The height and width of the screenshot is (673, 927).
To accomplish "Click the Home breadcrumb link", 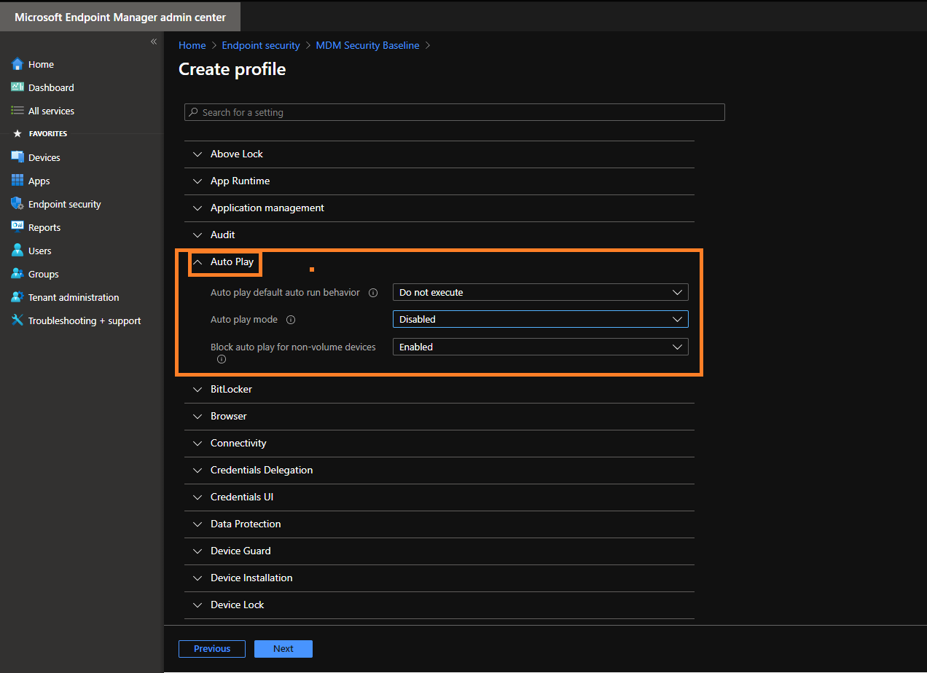I will tap(192, 45).
